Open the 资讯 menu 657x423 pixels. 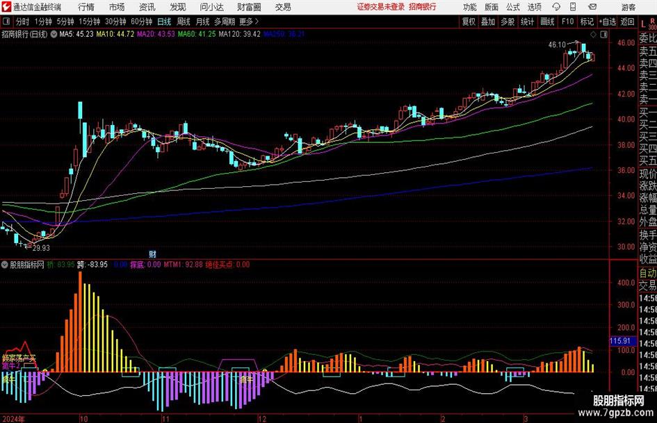pos(147,7)
